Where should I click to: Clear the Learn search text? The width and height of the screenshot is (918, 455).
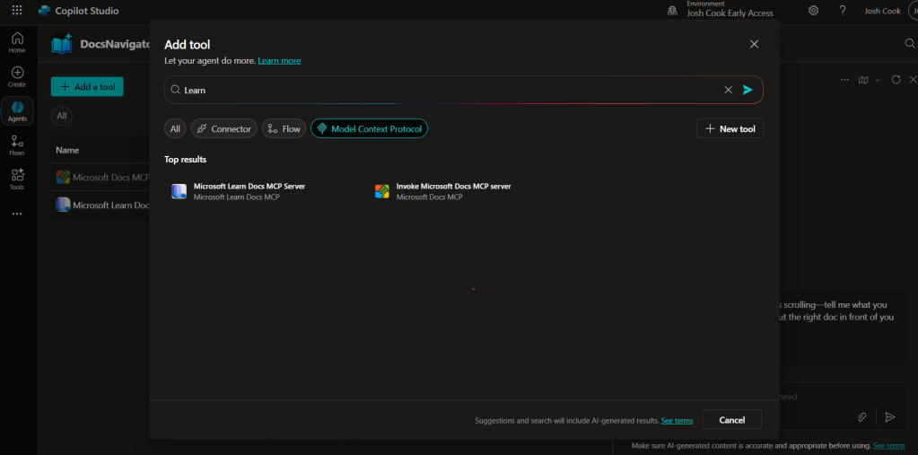tap(729, 90)
